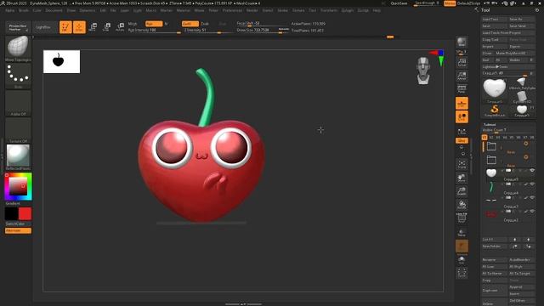Open the Brush menu
544x306 pixels.
[x=24, y=10]
